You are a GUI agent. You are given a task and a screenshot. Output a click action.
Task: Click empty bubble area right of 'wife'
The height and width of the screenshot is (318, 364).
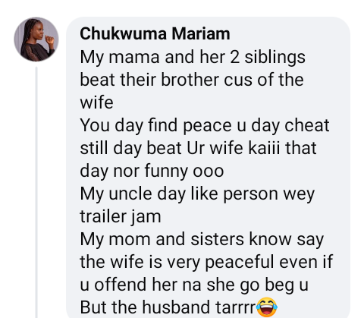(x=227, y=102)
